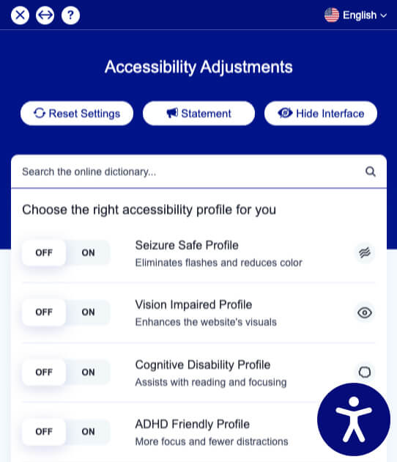The width and height of the screenshot is (397, 462).
Task: Click the Seizure Safe Profile waves icon
Action: pyautogui.click(x=365, y=253)
